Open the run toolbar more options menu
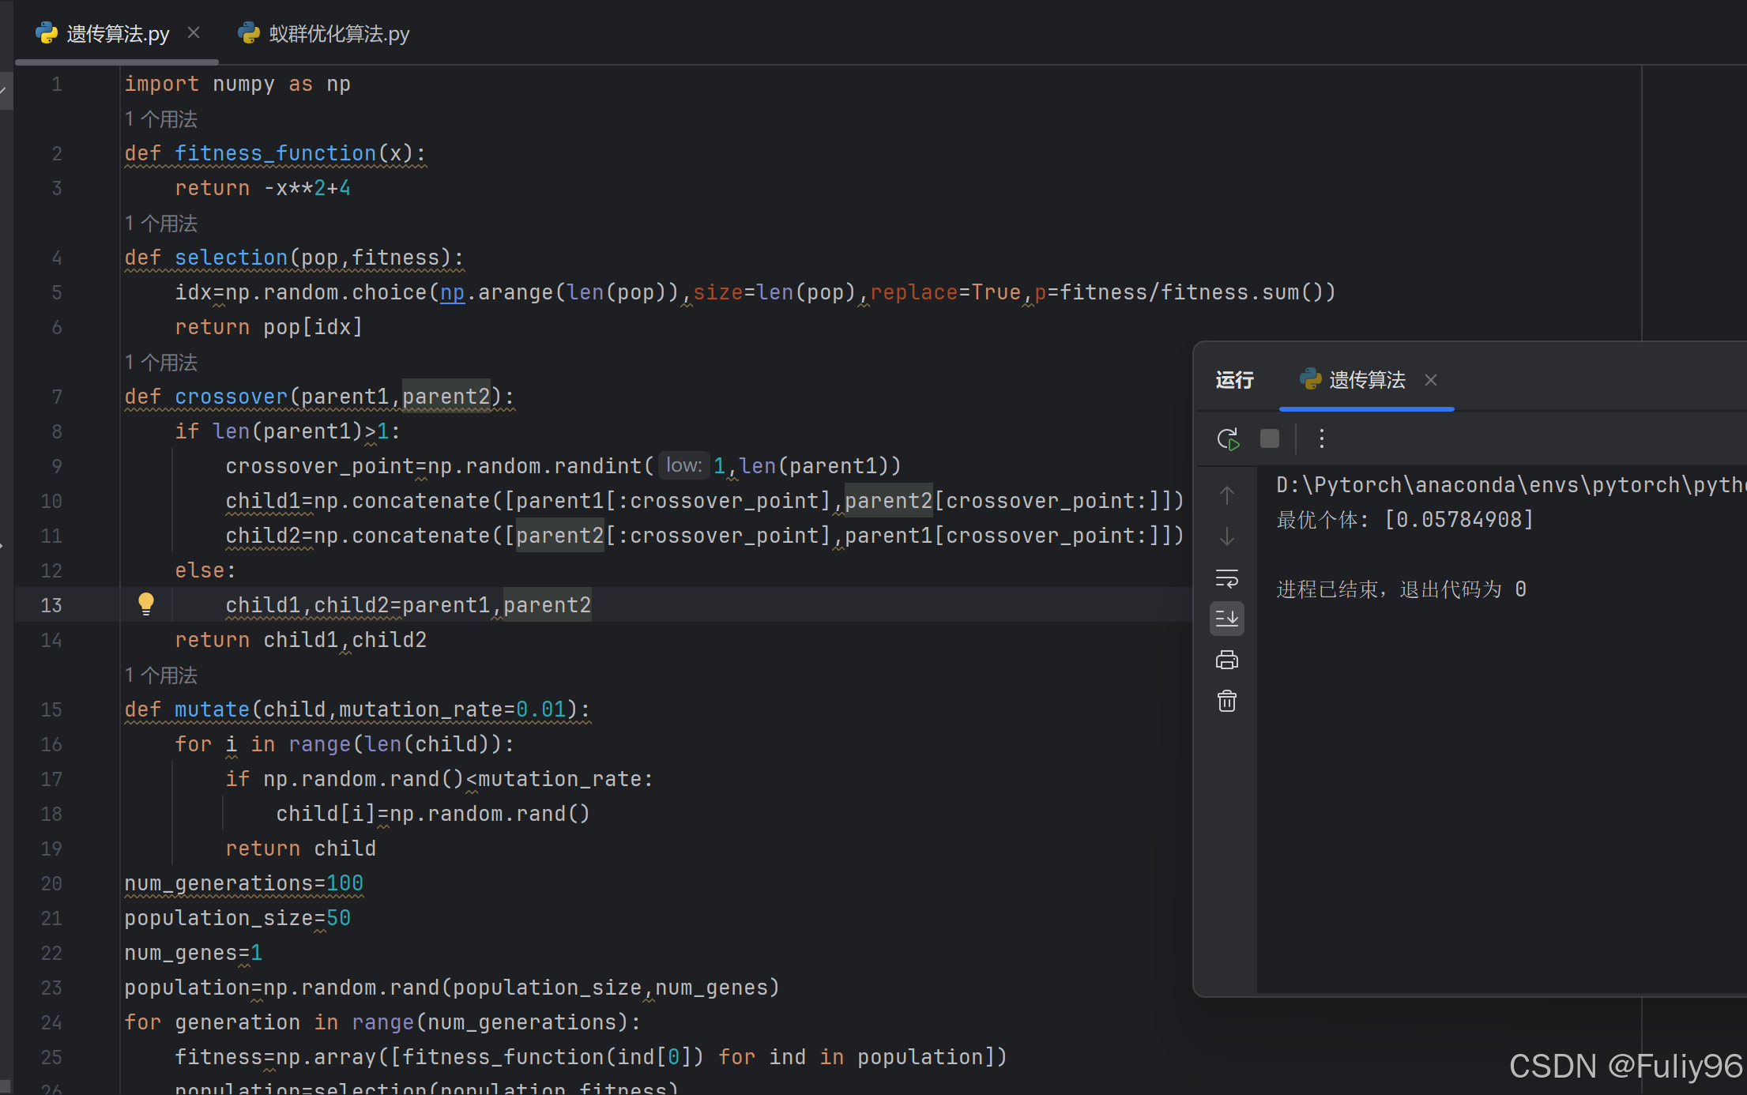 [1321, 438]
